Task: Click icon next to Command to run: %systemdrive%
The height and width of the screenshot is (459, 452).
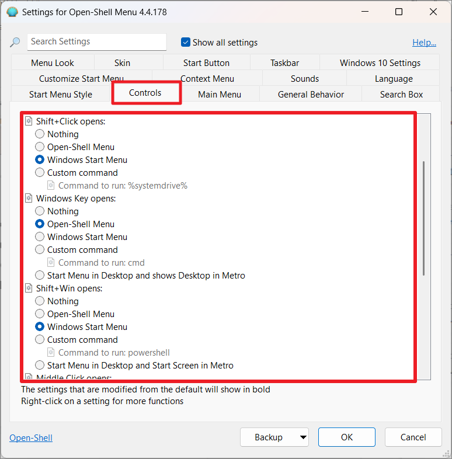Action: click(51, 186)
